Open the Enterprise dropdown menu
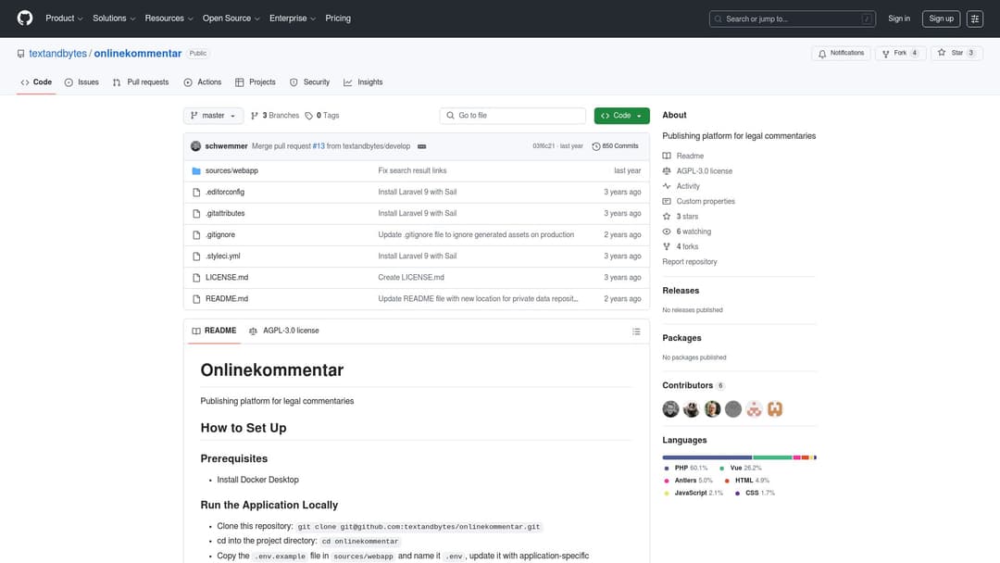 click(292, 19)
